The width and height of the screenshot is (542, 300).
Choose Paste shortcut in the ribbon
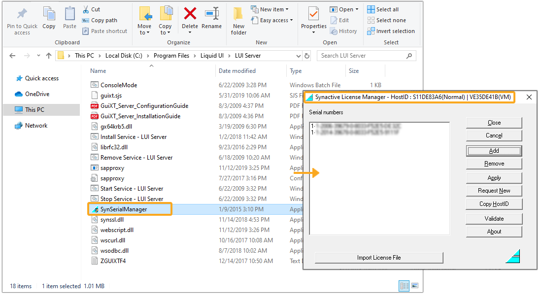(x=105, y=31)
